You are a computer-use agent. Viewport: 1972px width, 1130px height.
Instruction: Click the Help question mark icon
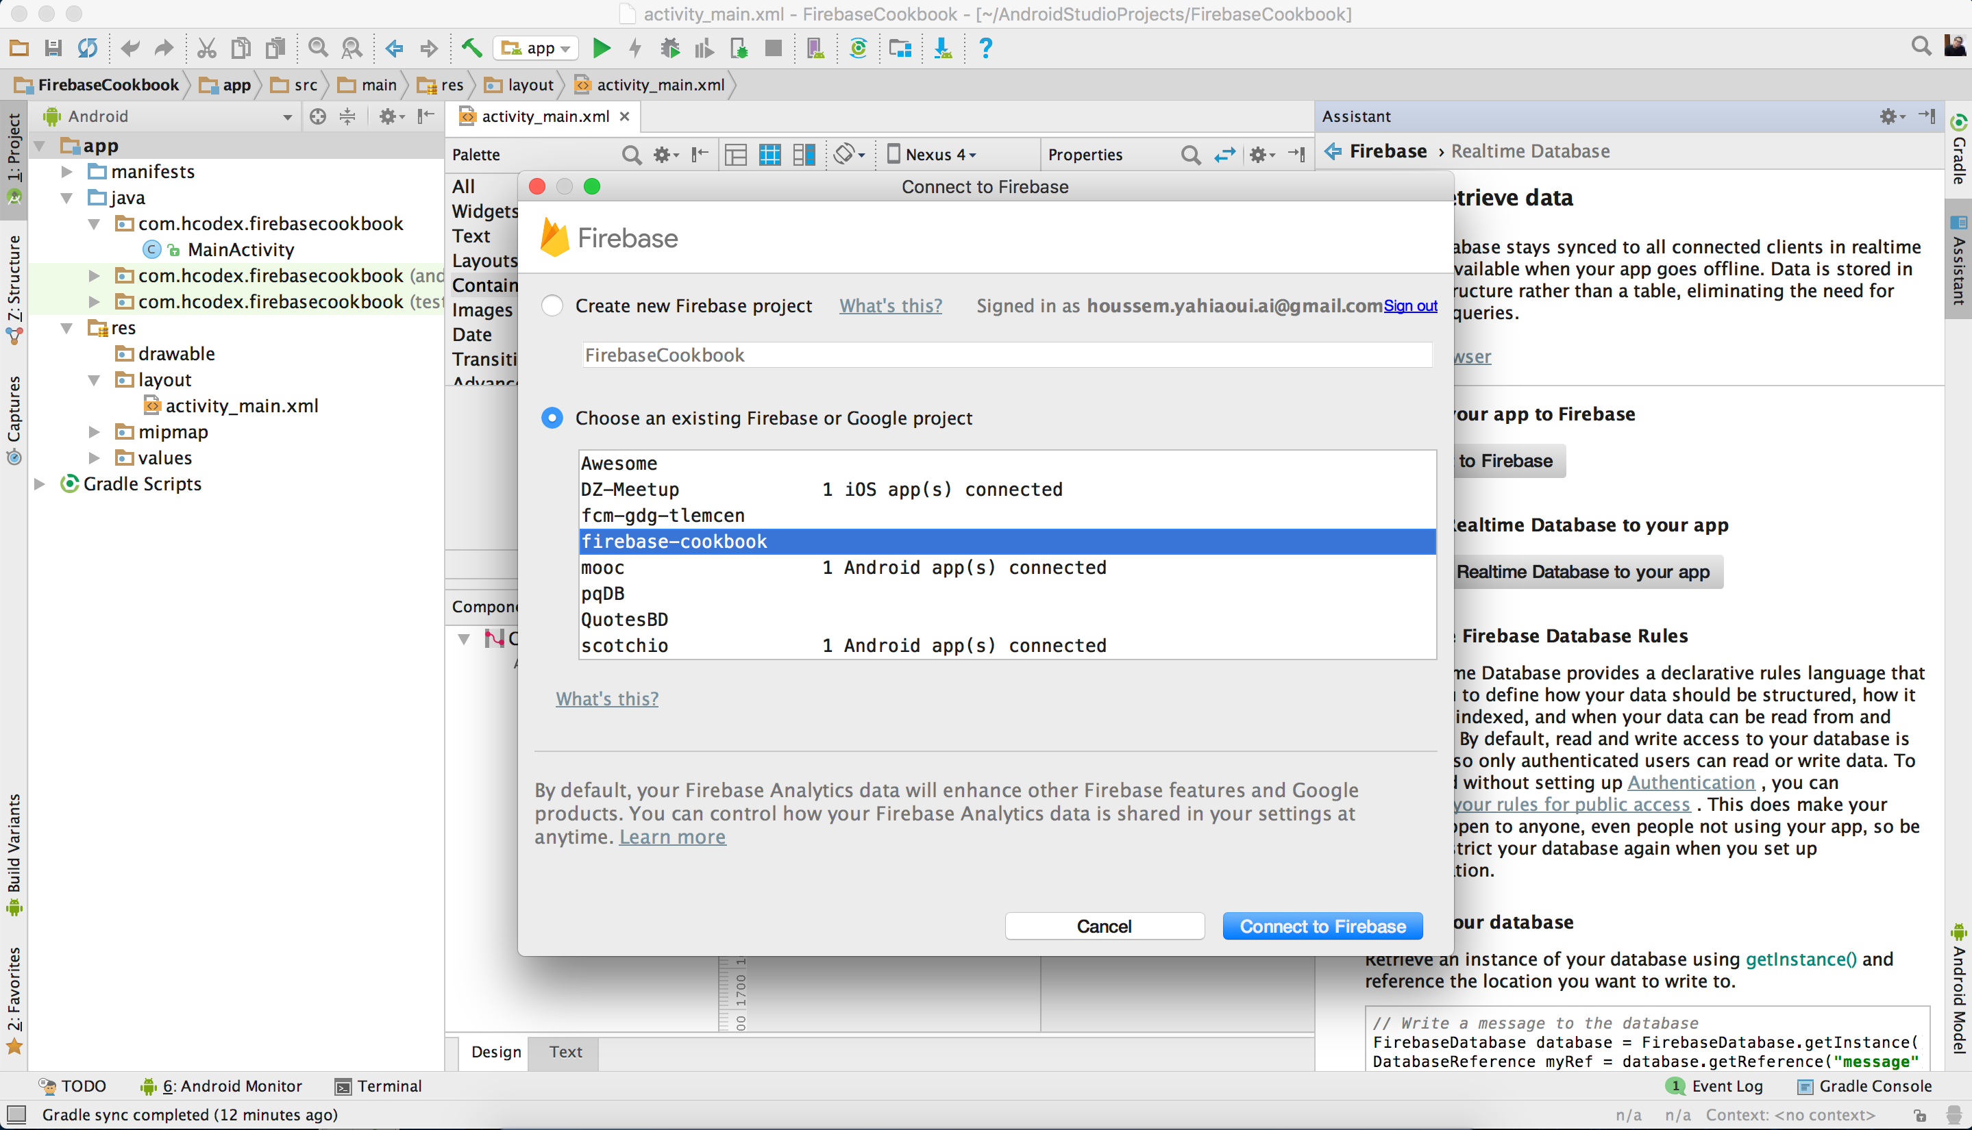tap(985, 48)
